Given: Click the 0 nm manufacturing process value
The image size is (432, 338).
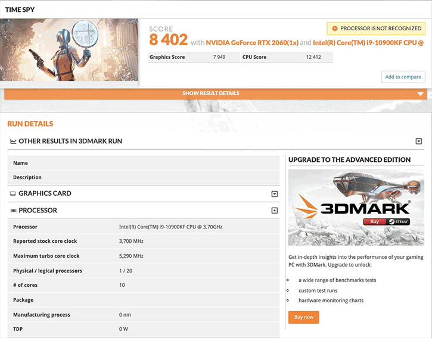Looking at the screenshot, I should point(125,315).
